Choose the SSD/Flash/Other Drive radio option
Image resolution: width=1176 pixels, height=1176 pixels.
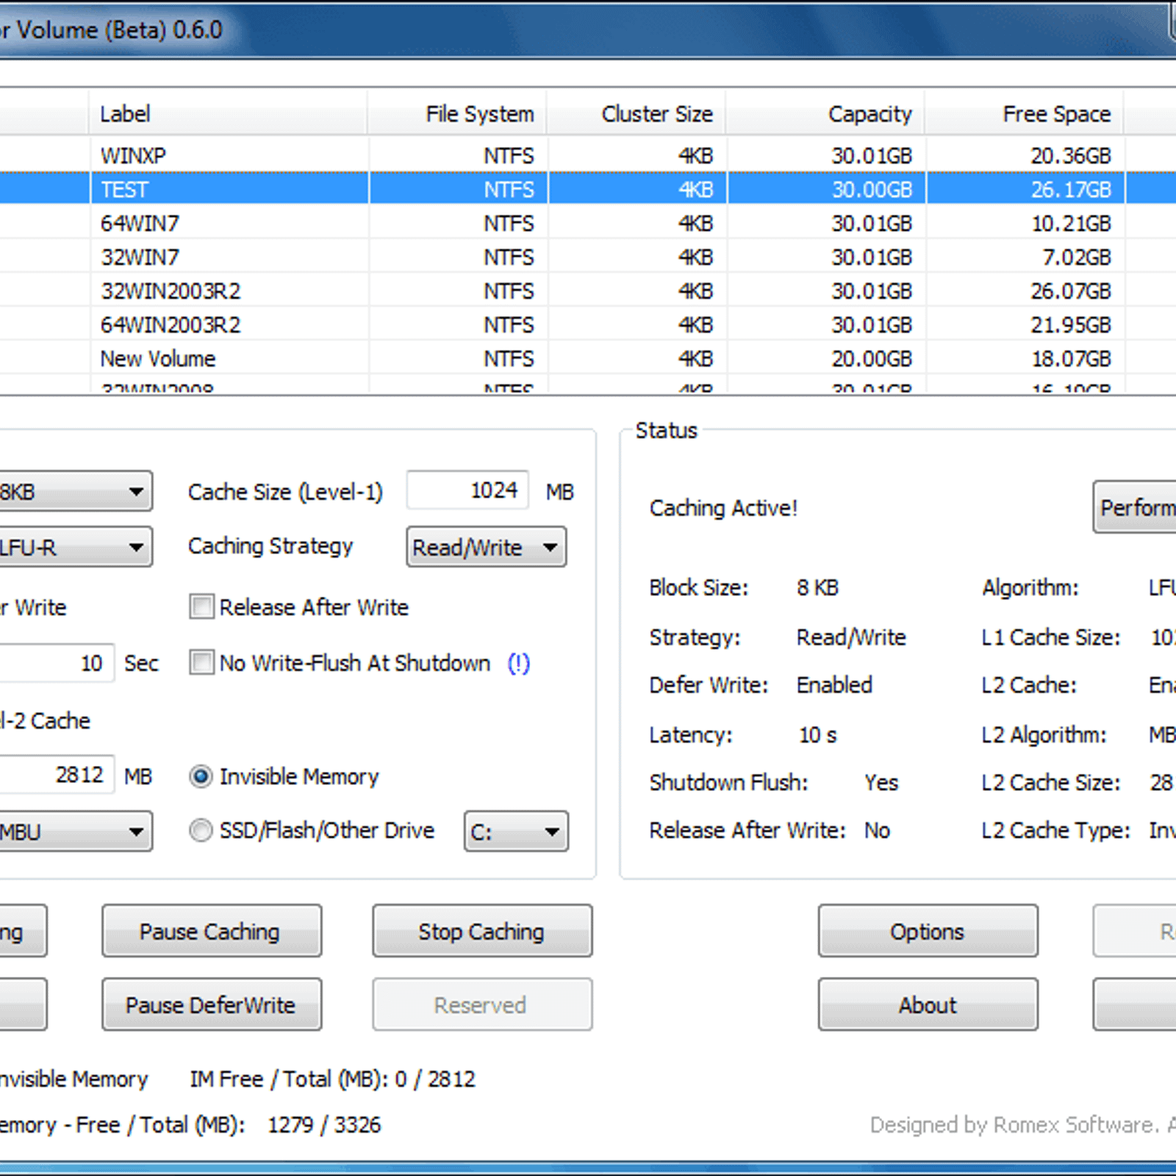click(x=201, y=831)
